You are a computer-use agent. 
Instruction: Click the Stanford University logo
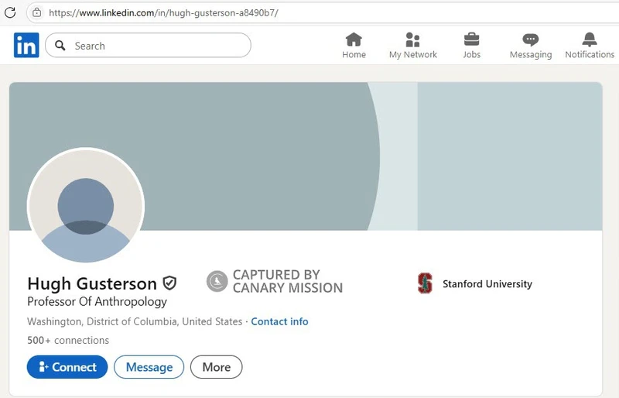point(425,283)
